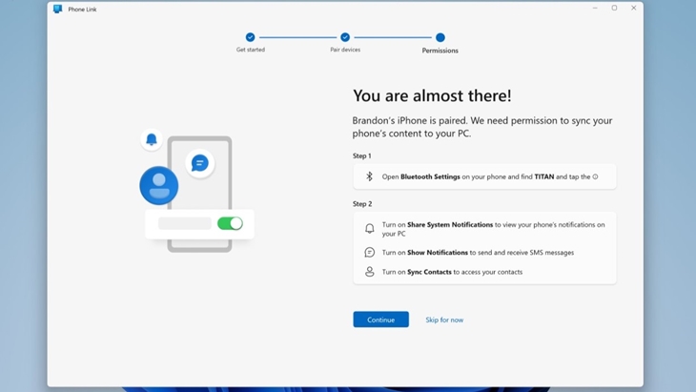The image size is (696, 392).
Task: Click the Bluetooth icon in Step 1
Action: pos(369,176)
